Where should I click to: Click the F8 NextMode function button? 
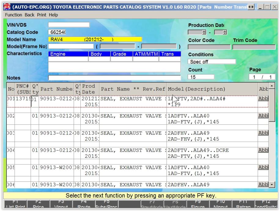click(175, 204)
